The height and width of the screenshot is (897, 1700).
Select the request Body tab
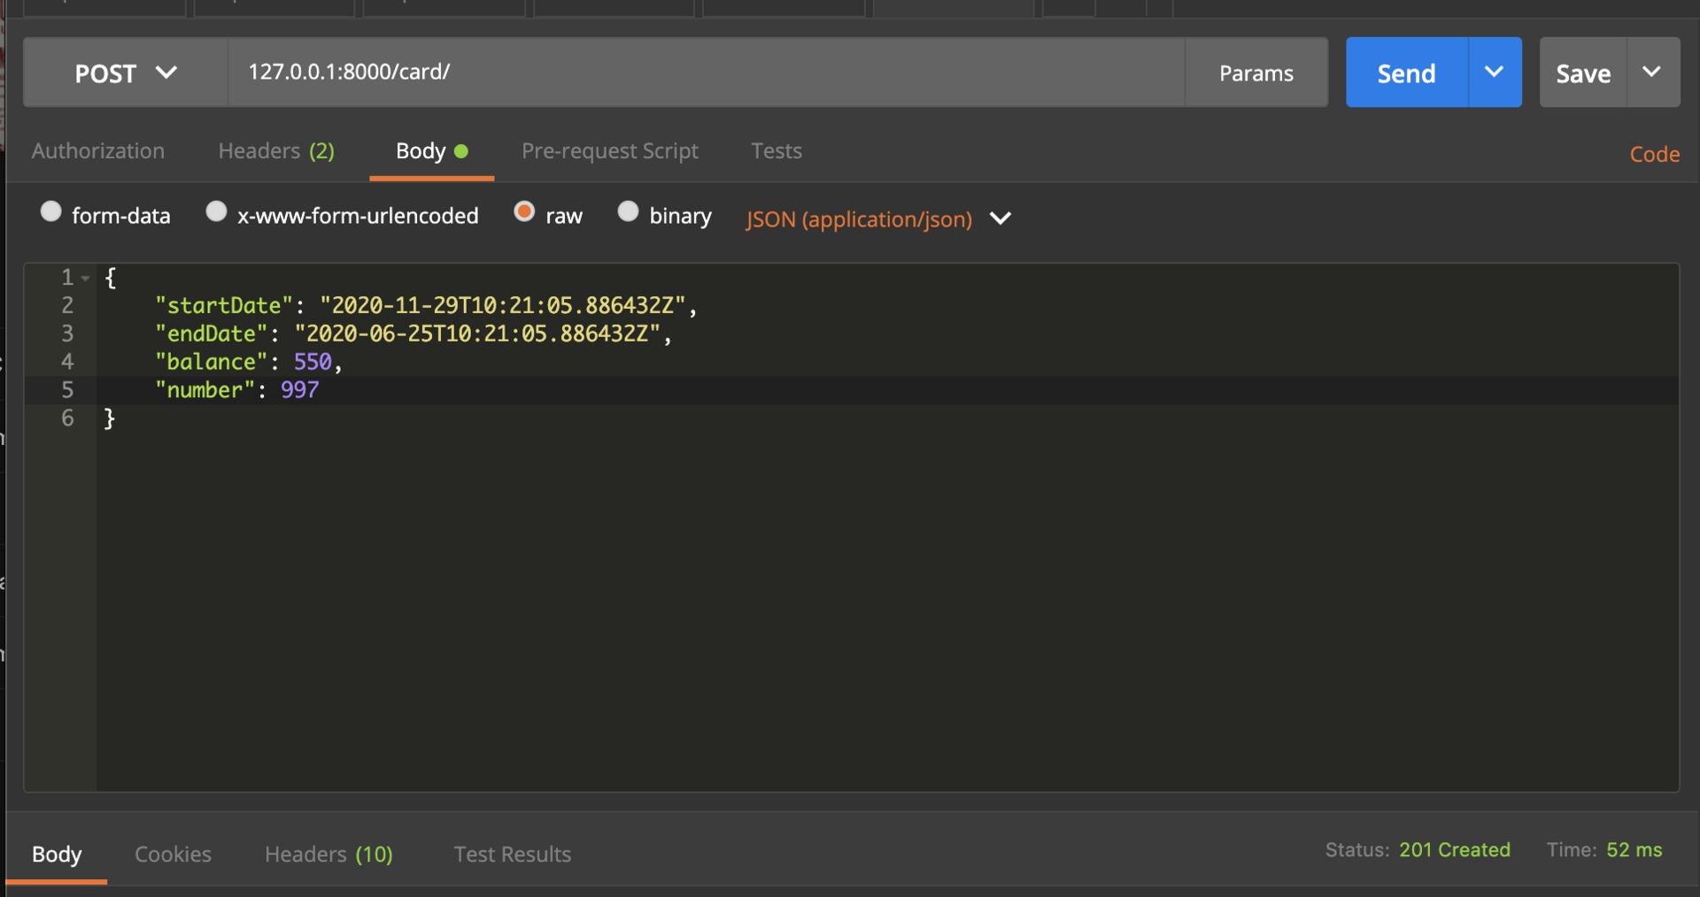(431, 151)
